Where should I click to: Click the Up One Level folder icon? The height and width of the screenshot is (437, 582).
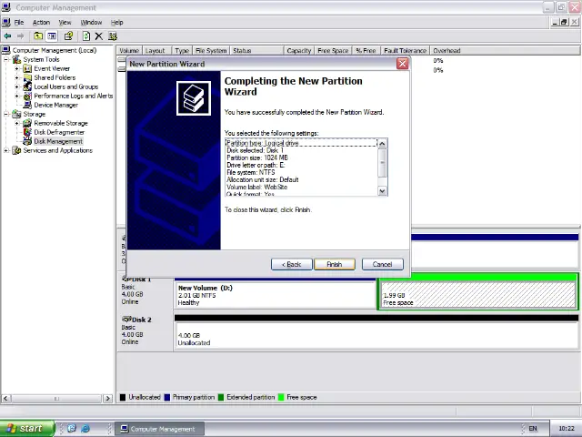(x=38, y=36)
